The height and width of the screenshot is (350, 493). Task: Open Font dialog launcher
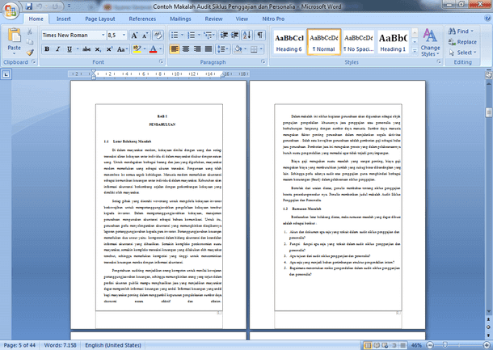coord(161,62)
